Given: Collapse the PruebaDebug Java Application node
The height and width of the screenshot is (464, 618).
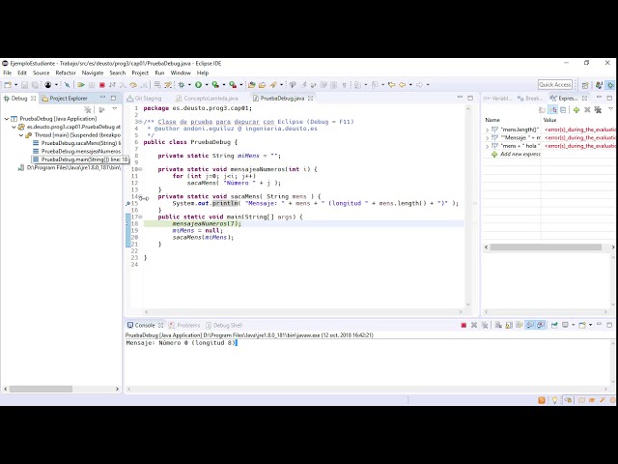Looking at the screenshot, I should 7,119.
